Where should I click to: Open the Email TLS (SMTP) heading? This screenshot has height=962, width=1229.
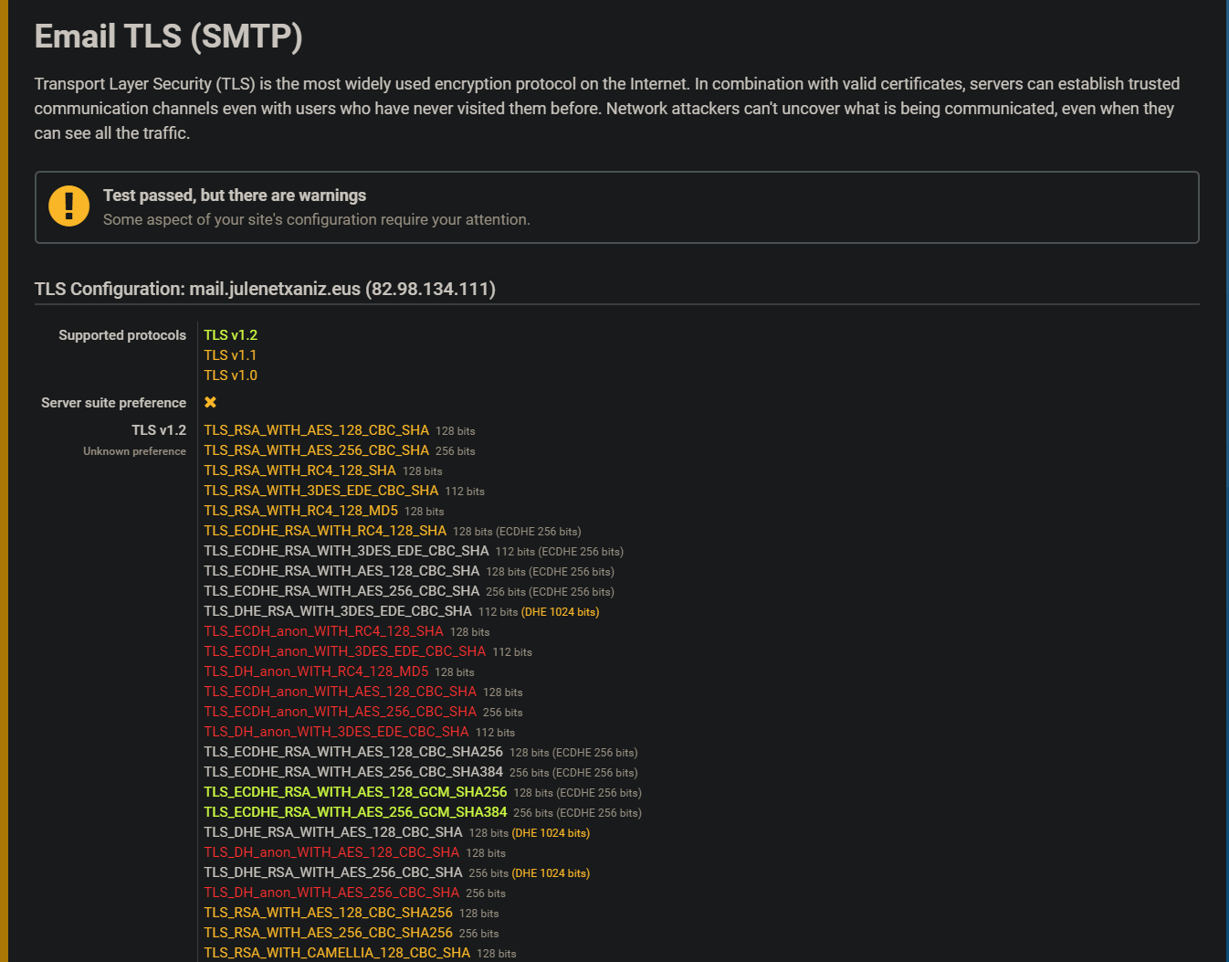pos(168,37)
